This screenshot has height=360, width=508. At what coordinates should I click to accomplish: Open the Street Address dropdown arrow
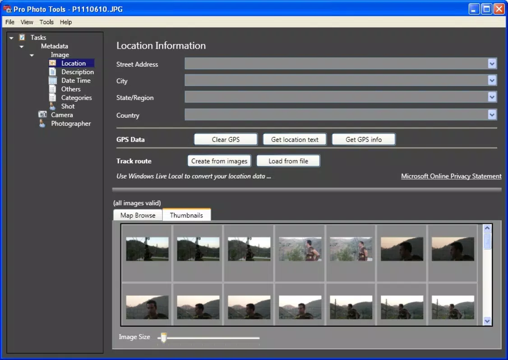coord(492,63)
